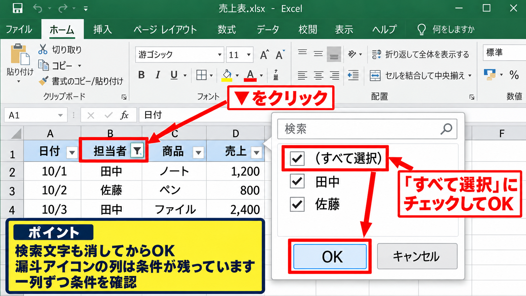526x296 pixels.
Task: Open the コピー dropdown arrow
Action: [80, 66]
